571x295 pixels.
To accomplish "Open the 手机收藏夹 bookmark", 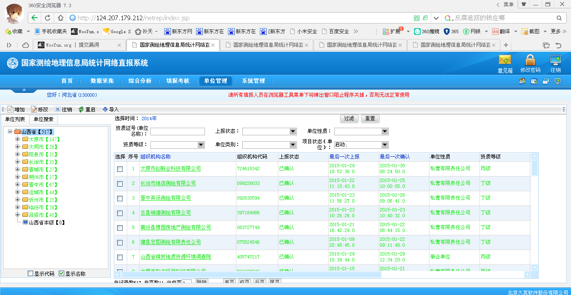I will pyautogui.click(x=50, y=31).
